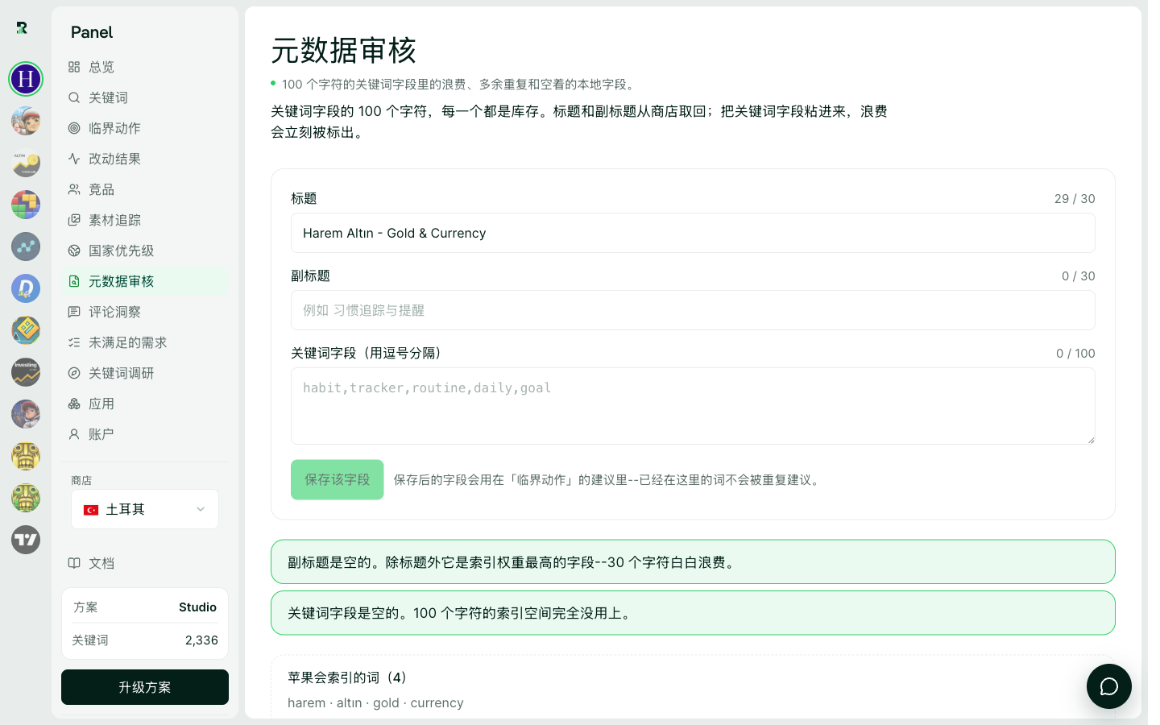This screenshot has width=1160, height=725.
Task: Click the 保存该字段 save button
Action: (x=337, y=479)
